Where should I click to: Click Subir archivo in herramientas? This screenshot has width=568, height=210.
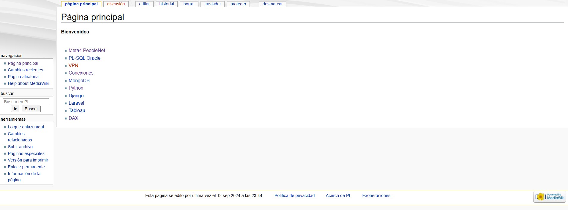pos(20,147)
